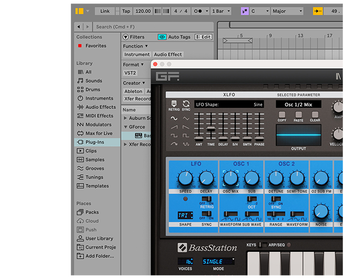Switch the Keys / Arp-Seq toggle
This screenshot has height=279, width=349.
point(264,245)
